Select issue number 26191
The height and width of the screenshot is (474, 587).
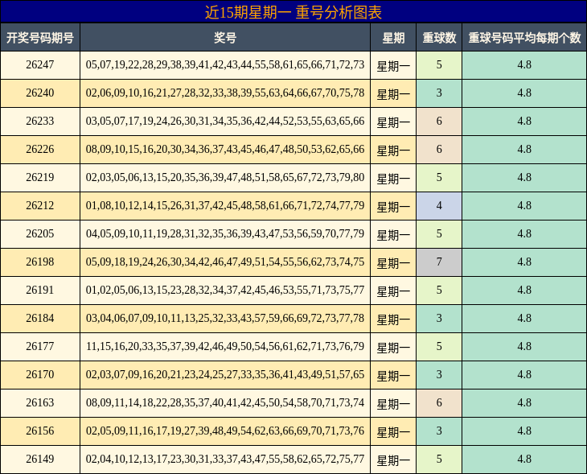40,290
